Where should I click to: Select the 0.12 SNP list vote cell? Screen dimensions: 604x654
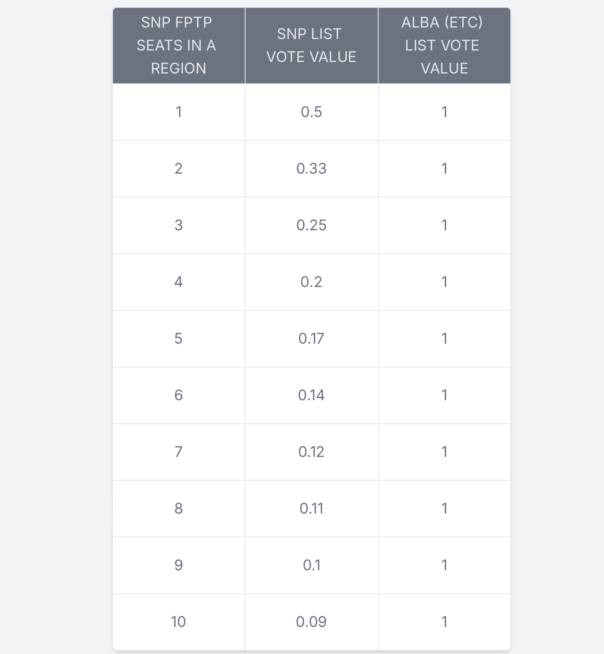point(311,452)
